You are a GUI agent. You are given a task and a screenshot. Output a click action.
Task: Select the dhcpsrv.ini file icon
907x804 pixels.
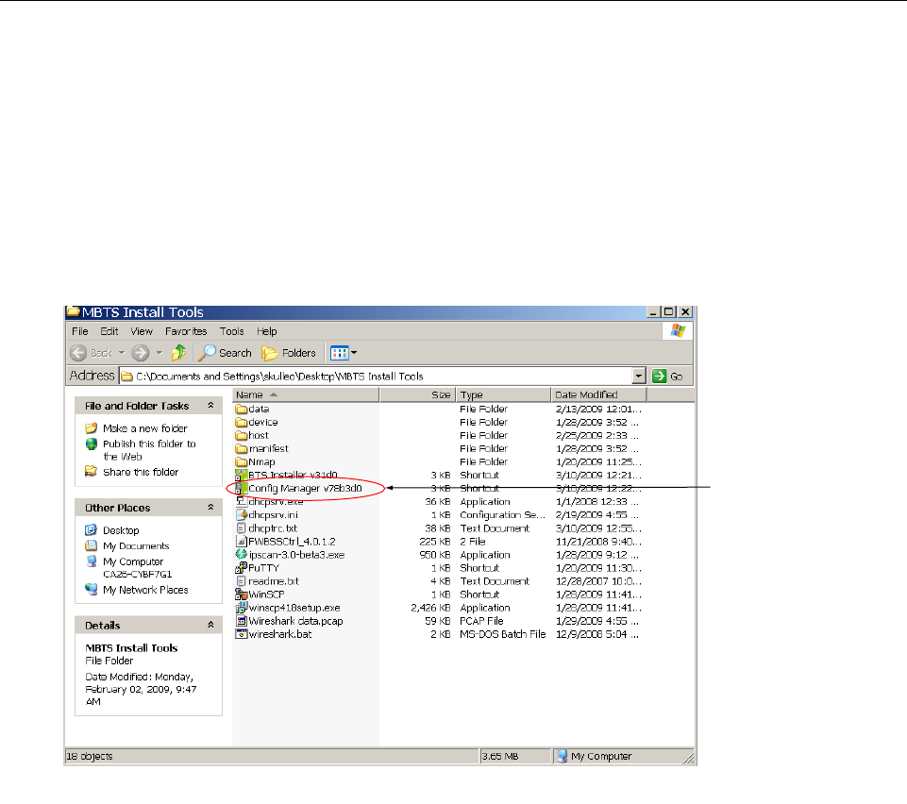pos(242,515)
